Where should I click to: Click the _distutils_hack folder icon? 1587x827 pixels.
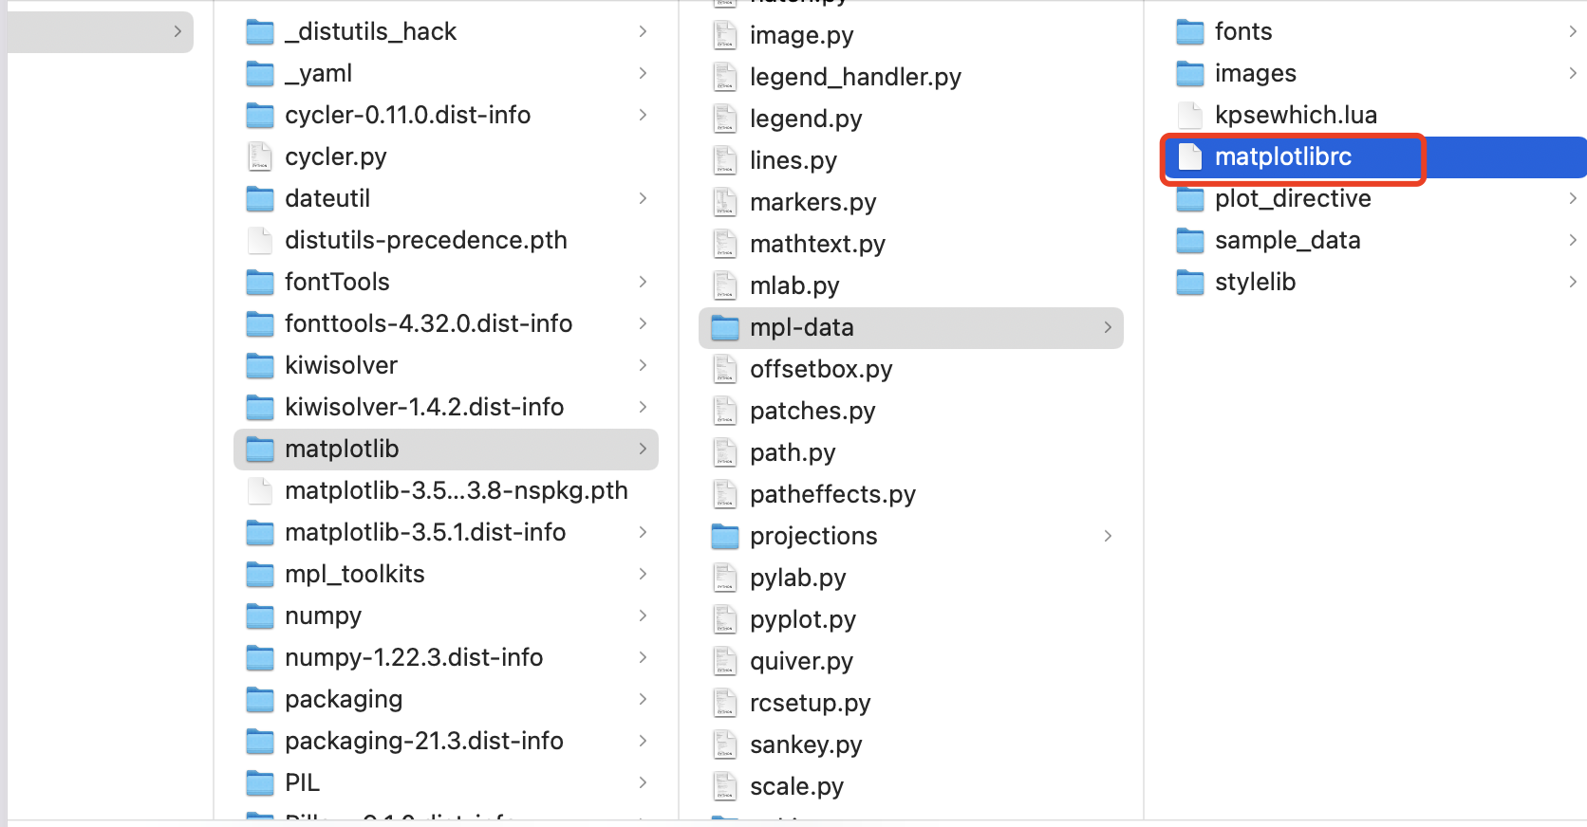coord(260,32)
